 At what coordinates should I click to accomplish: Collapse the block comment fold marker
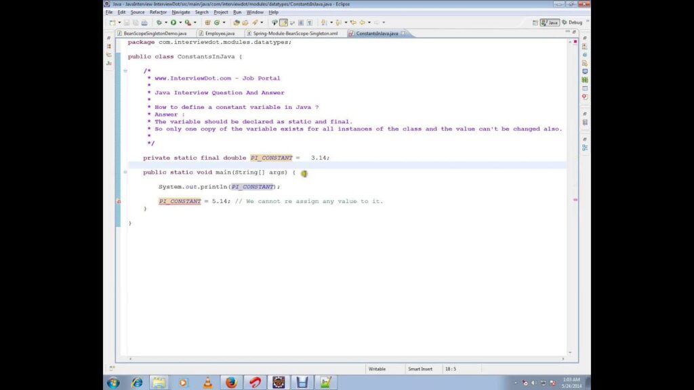click(125, 70)
